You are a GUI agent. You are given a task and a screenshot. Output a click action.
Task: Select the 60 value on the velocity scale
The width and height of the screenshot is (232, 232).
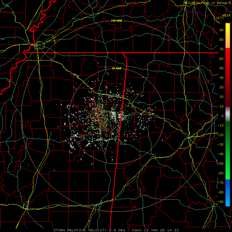point(221,59)
